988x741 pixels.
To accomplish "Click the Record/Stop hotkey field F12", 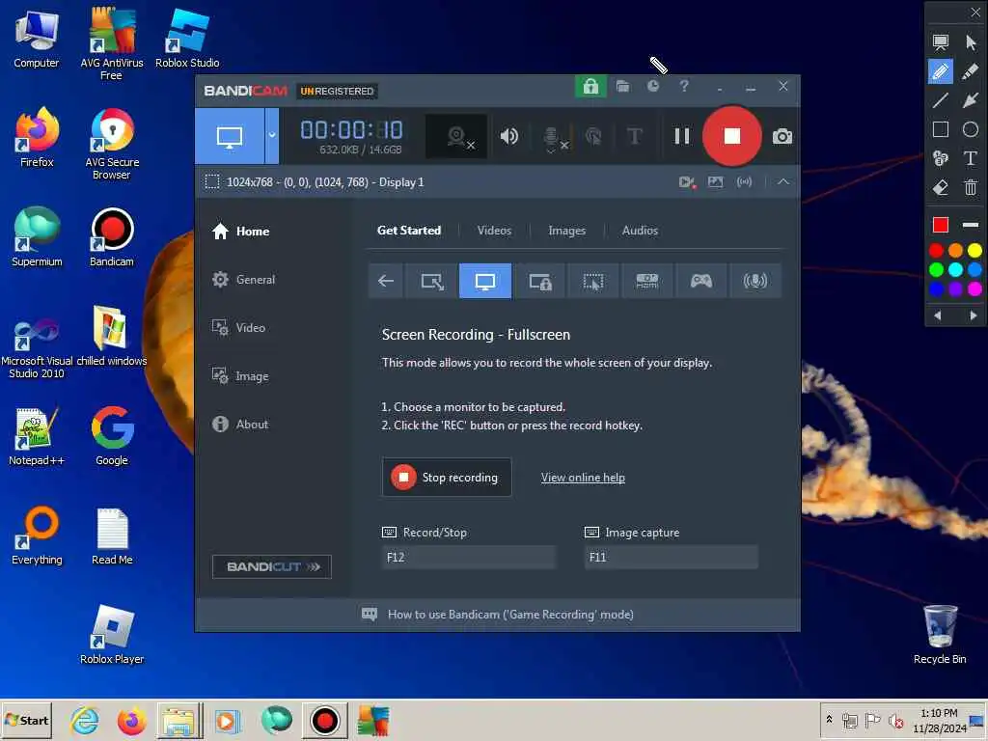I will point(469,557).
